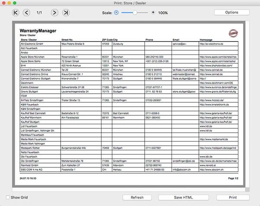Image resolution: width=260 pixels, height=206 pixels.
Task: Click Lidl Feuerbach cell
Action: click(40, 126)
